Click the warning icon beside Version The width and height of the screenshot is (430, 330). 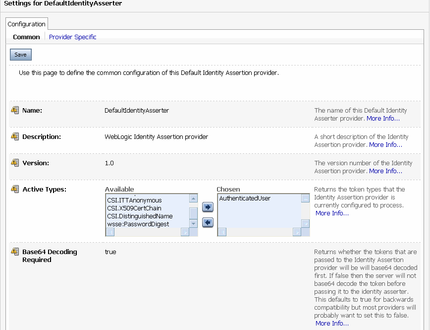(15, 163)
